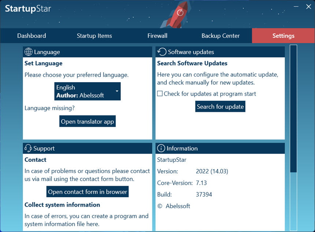Image resolution: width=315 pixels, height=232 pixels.
Task: Click the StartupStar name in Information panel
Action: click(x=172, y=160)
